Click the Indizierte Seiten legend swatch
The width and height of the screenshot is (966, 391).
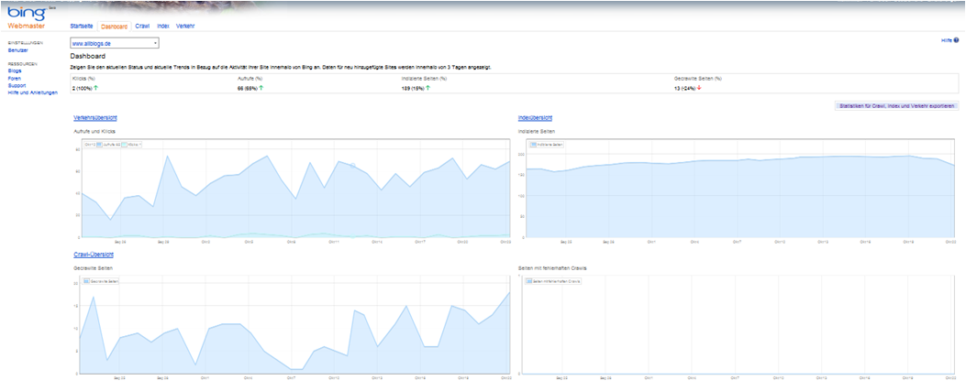(x=534, y=145)
